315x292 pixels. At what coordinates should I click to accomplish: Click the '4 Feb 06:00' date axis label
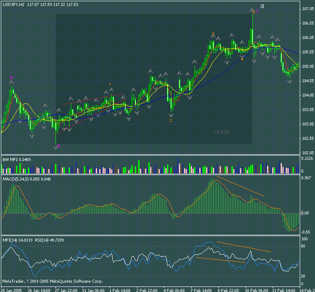(x=175, y=290)
